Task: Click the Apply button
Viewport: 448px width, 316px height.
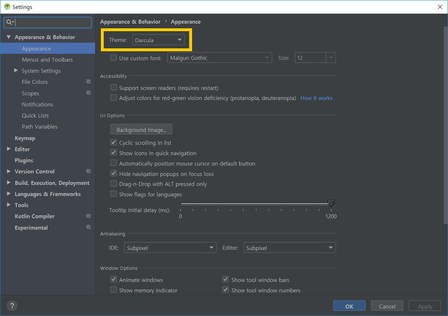Action: tap(425, 306)
